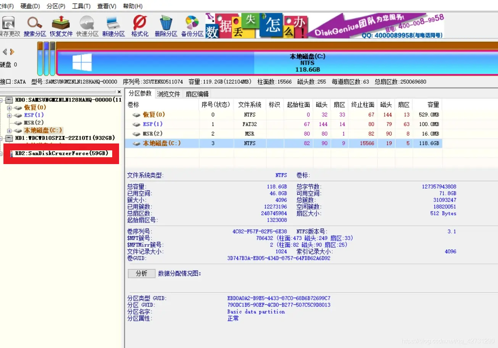Click partition icon beside 本地磁盘(C:) in tree
This screenshot has height=348, width=498.
point(18,130)
